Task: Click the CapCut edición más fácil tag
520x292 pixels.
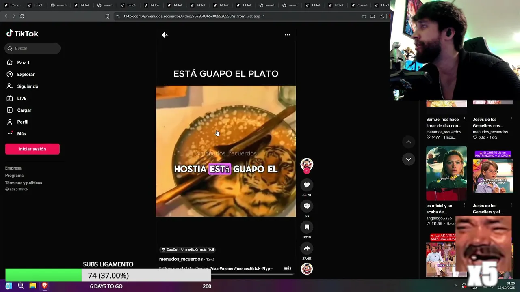Action: click(x=188, y=249)
